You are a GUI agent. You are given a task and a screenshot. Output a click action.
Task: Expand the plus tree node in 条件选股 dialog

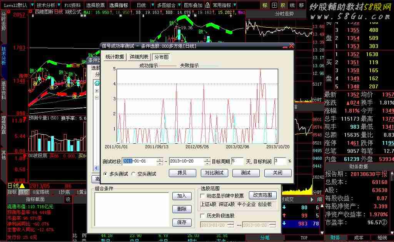97,91
